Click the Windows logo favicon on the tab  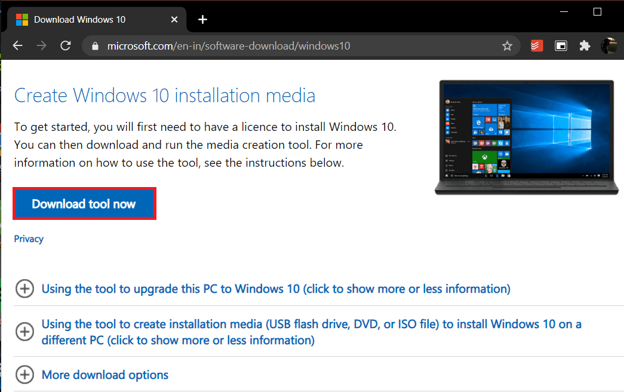(22, 20)
